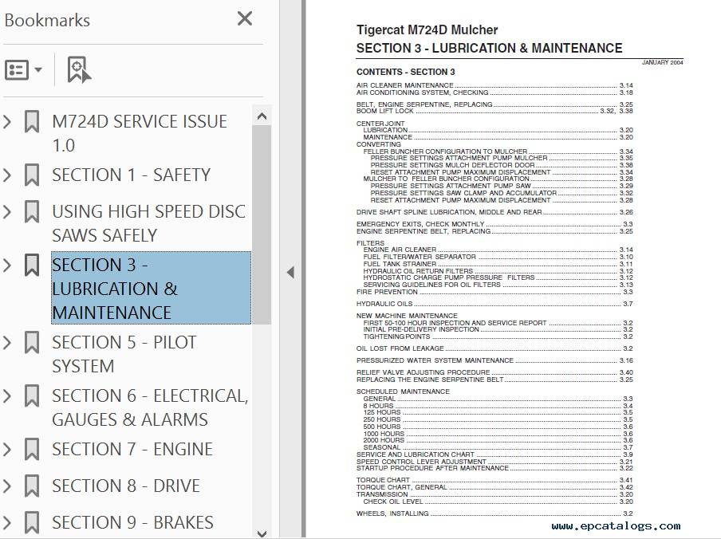Click HYDRAULIC OILS contents entry
The width and height of the screenshot is (721, 539).
coord(494,305)
